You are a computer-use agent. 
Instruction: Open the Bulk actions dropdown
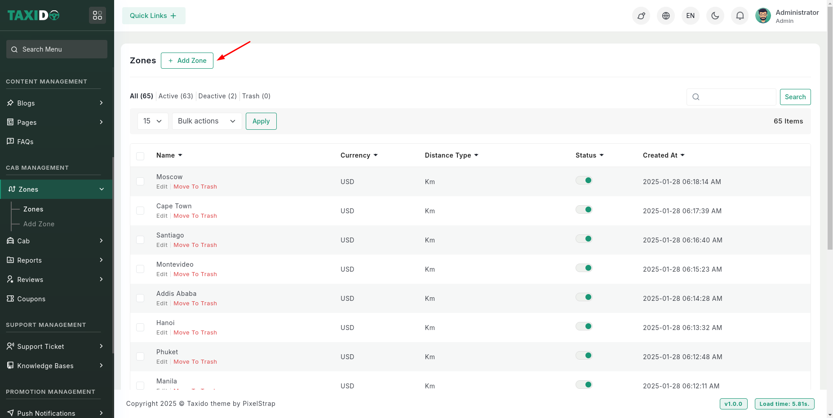(x=207, y=121)
